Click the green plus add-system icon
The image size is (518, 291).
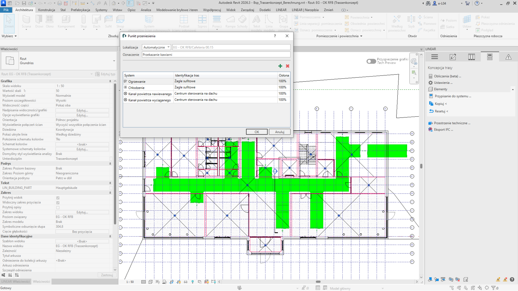tap(280, 66)
